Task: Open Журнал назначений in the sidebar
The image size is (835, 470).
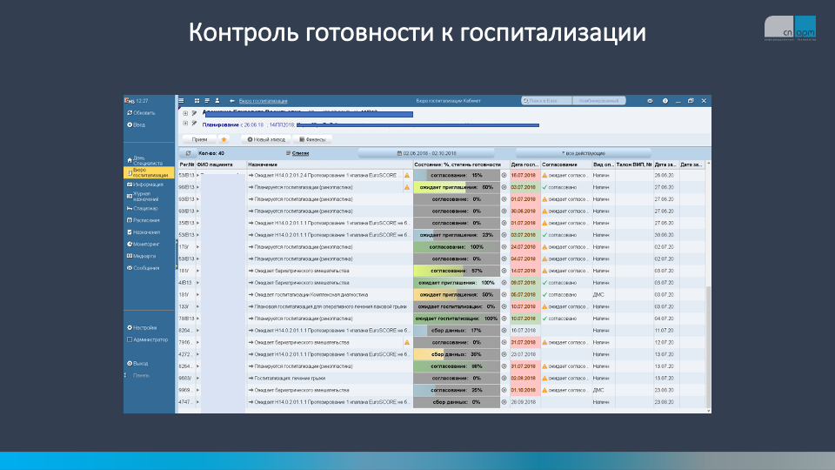Action: point(143,196)
